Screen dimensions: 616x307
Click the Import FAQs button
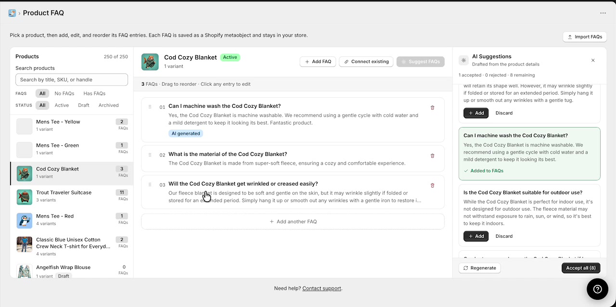[585, 37]
